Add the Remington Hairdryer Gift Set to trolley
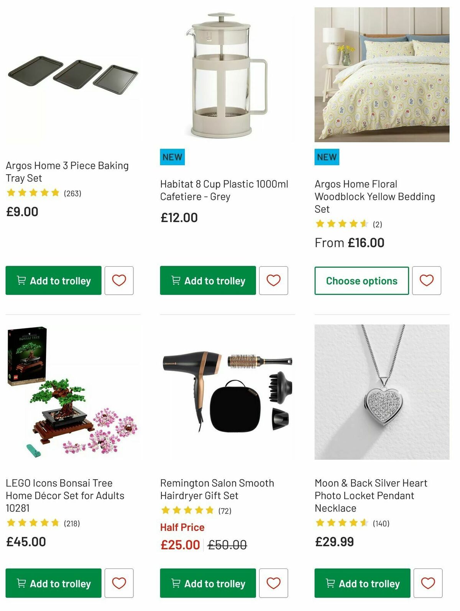 207,583
